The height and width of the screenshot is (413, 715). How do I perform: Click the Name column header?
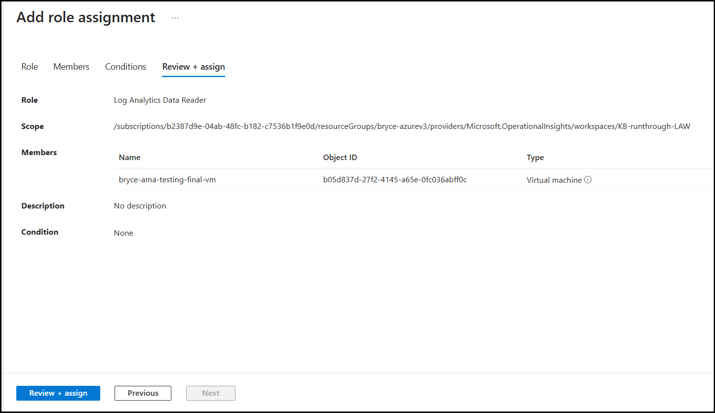129,158
